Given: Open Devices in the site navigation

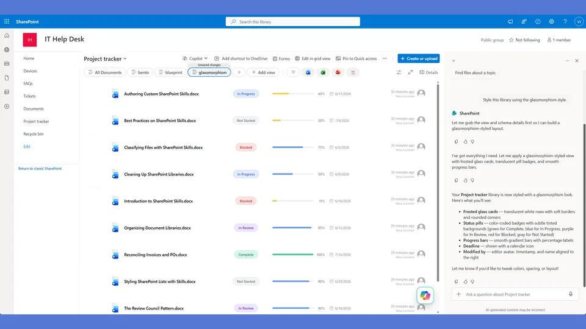Looking at the screenshot, I should (x=31, y=71).
